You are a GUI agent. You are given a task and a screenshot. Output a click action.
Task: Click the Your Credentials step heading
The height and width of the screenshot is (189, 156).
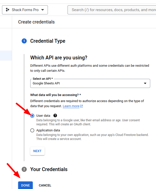49,169
